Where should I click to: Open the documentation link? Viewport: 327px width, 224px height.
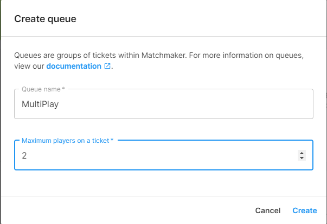(74, 66)
